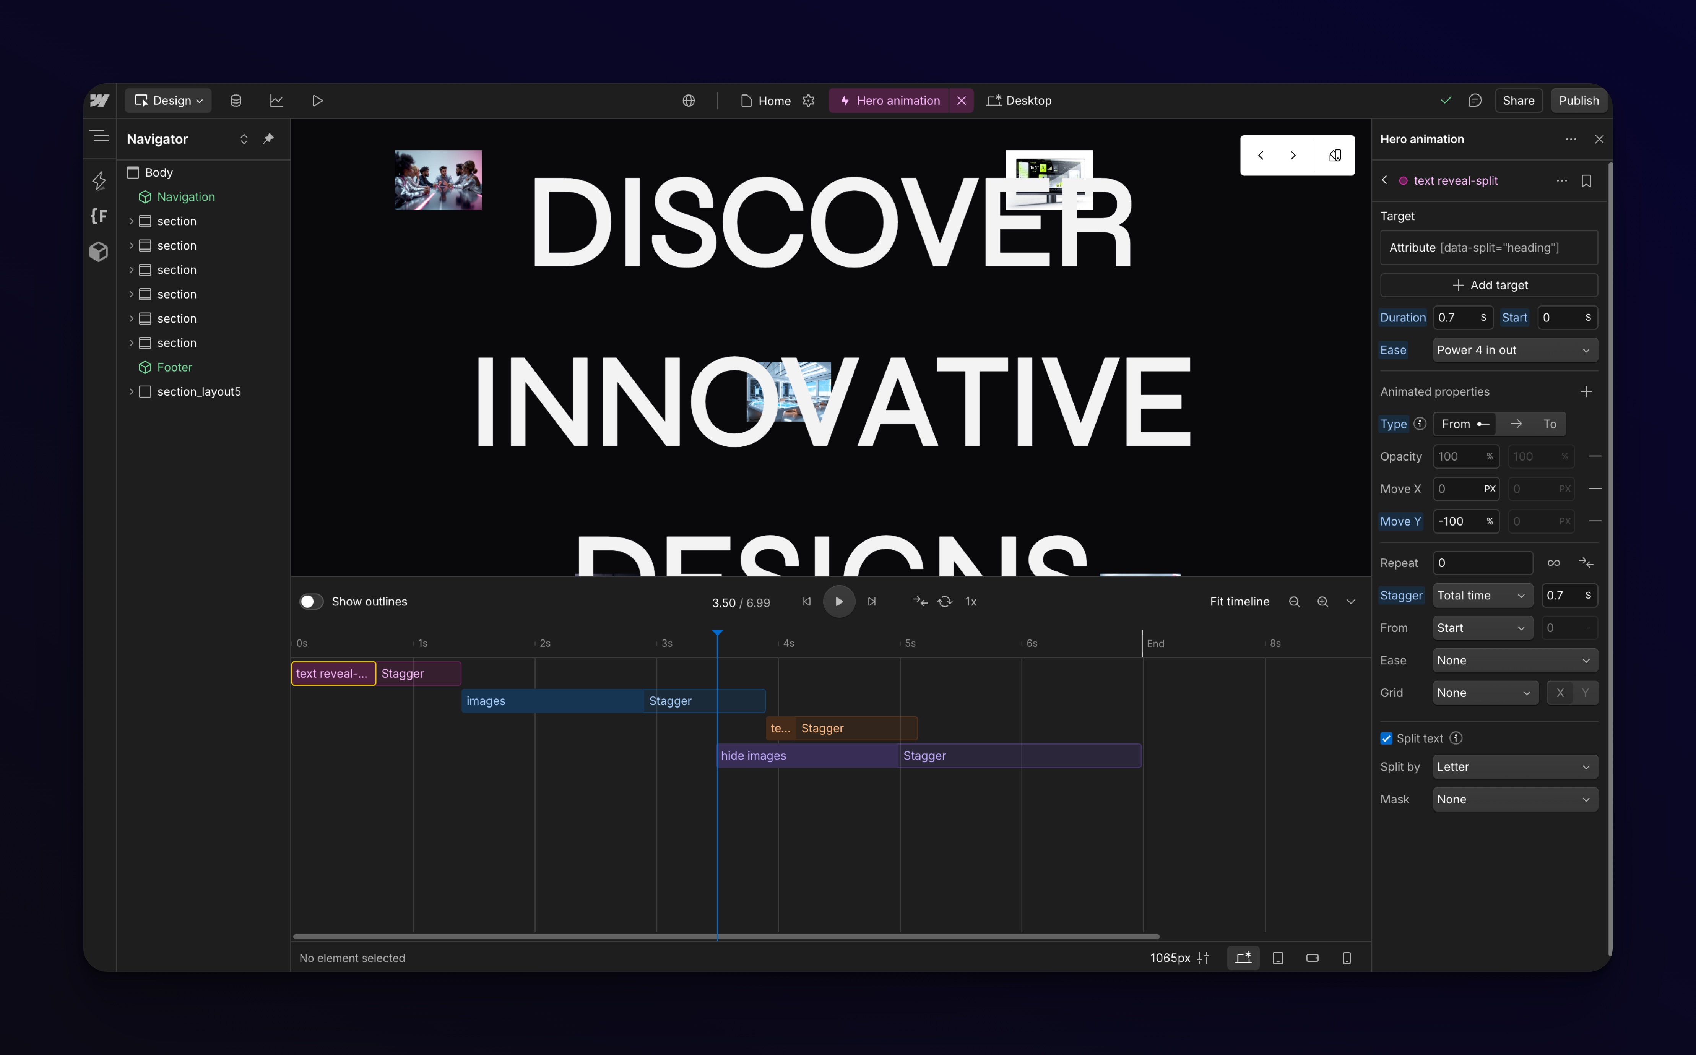1696x1055 pixels.
Task: Click the Preview play icon in top bar
Action: [317, 101]
